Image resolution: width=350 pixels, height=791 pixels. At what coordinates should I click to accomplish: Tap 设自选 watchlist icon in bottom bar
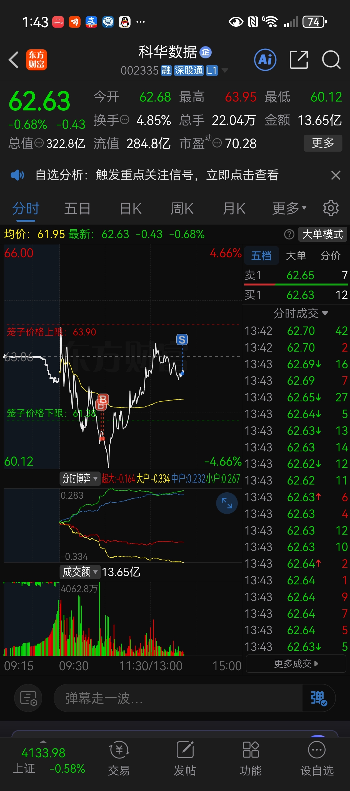click(317, 758)
